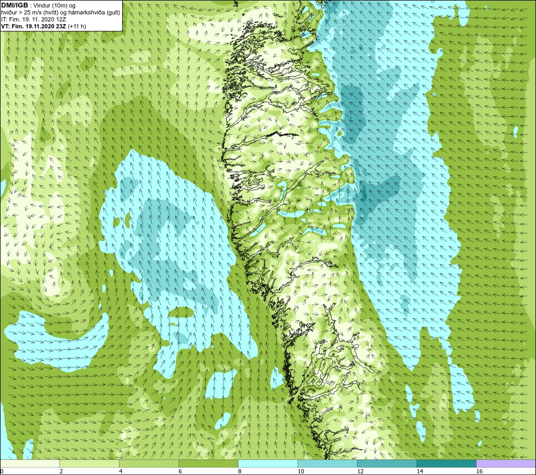Click the 'hviður > 25 m/s (hvítt)' line
The width and height of the screenshot is (536, 475).
29,13
